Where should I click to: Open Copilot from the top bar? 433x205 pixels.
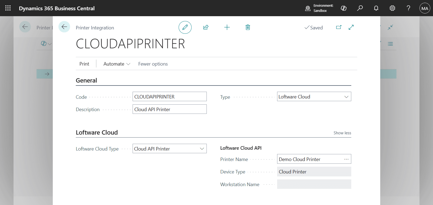[x=344, y=8]
